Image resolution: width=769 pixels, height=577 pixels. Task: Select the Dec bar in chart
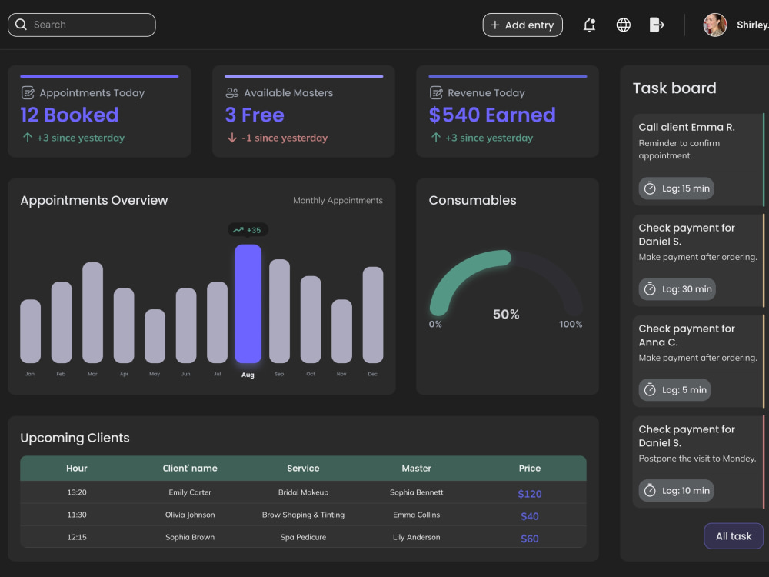[x=373, y=315]
